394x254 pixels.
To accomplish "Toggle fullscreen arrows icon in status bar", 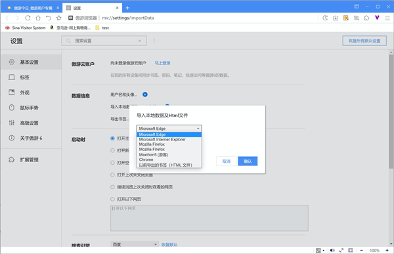I will [341, 250].
